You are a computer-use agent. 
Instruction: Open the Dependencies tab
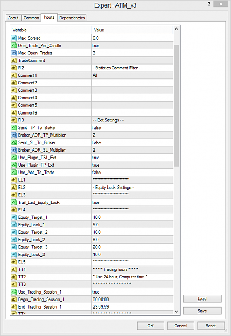click(72, 18)
